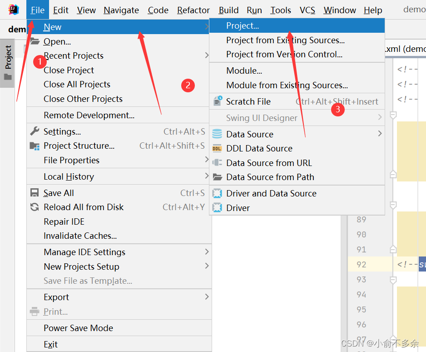Click the Reload All from Disk icon
The height and width of the screenshot is (352, 426).
(x=35, y=207)
